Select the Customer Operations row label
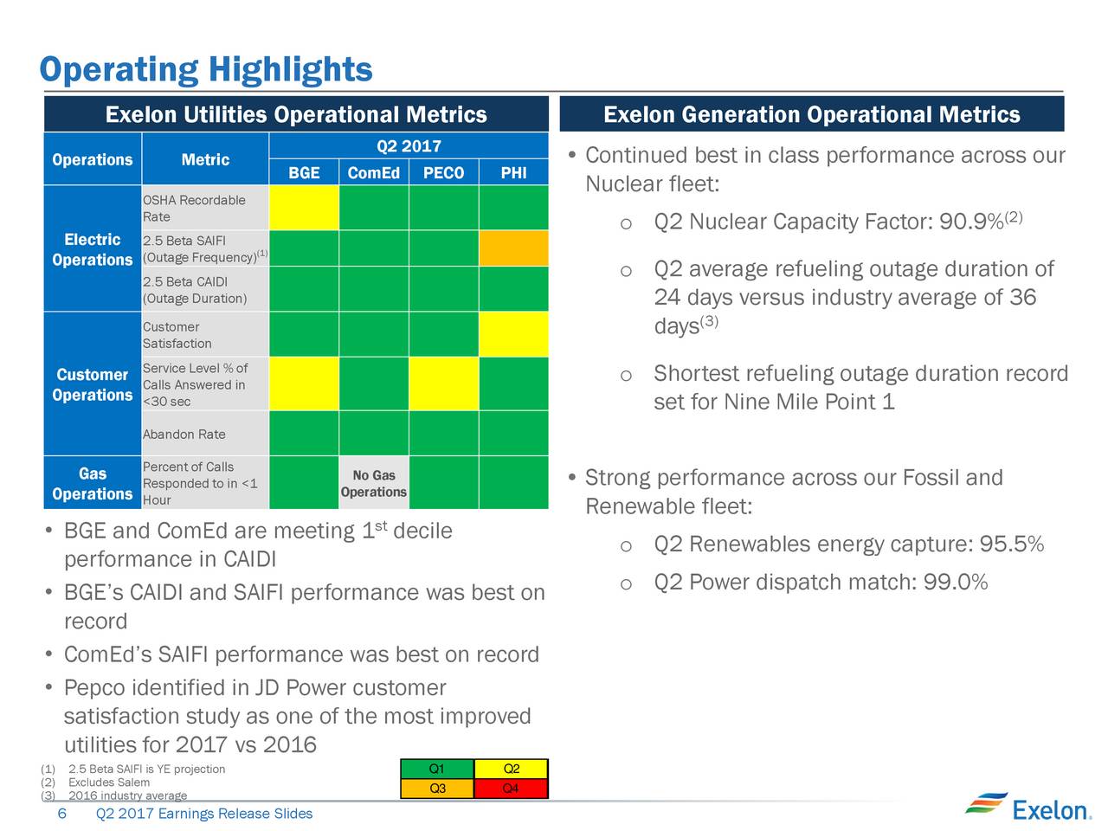The height and width of the screenshot is (831, 1108). click(92, 384)
